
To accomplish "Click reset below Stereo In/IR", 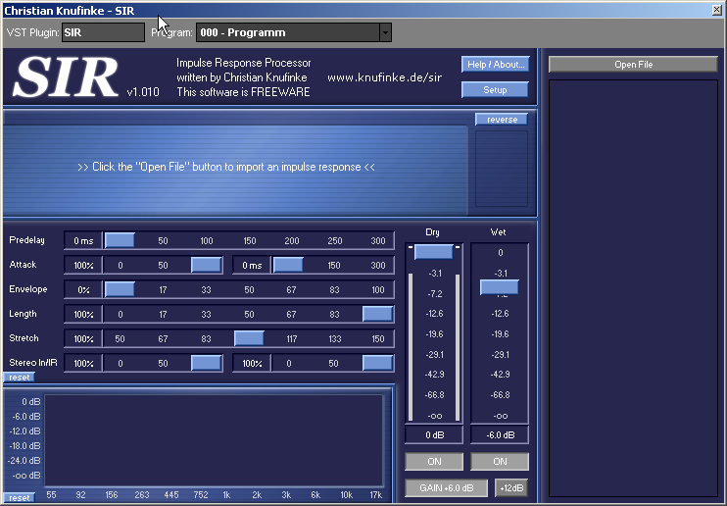I will pos(19,378).
